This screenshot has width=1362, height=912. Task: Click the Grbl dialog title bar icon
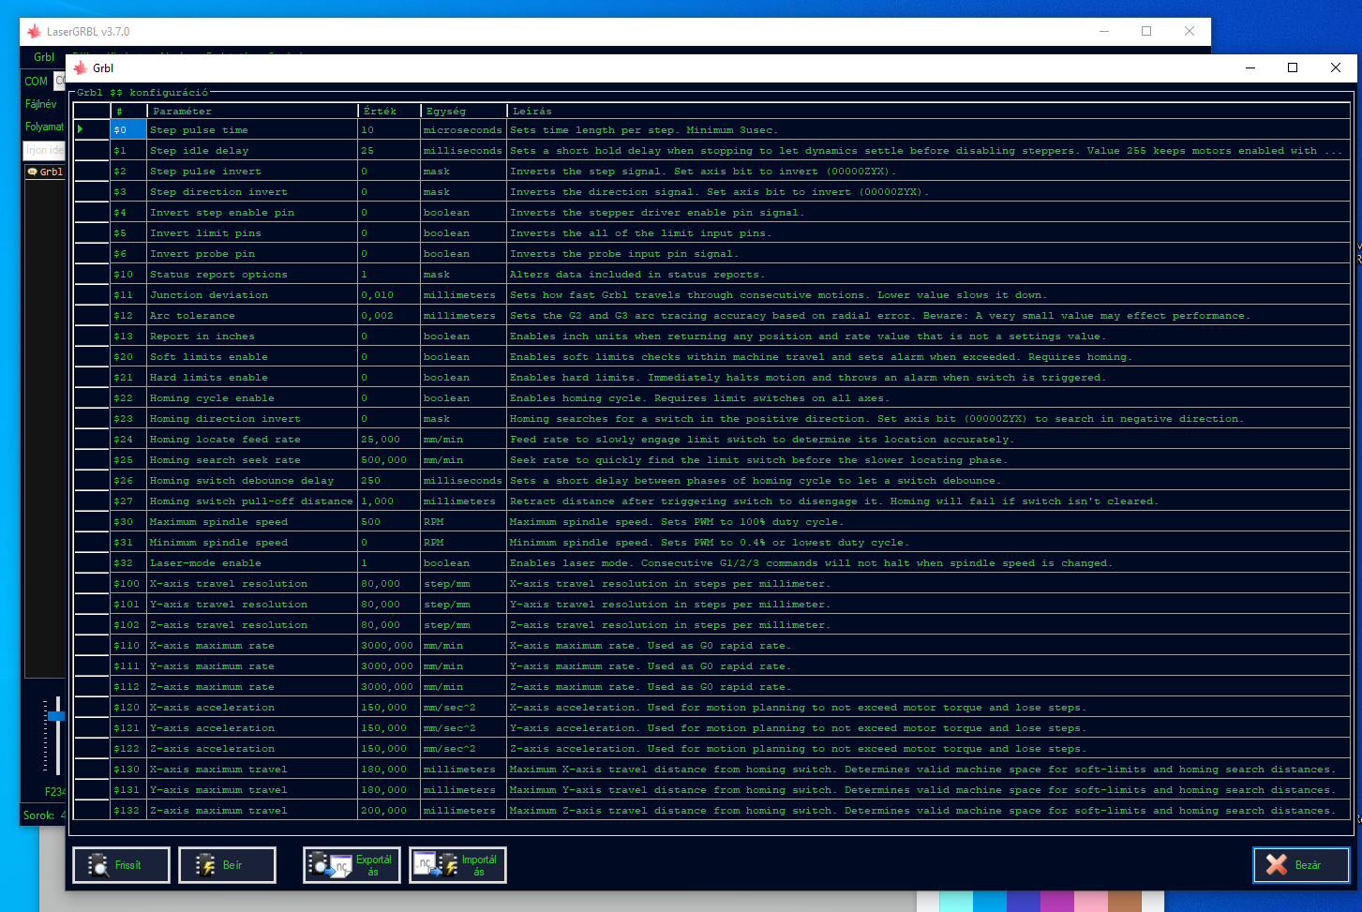pos(81,67)
